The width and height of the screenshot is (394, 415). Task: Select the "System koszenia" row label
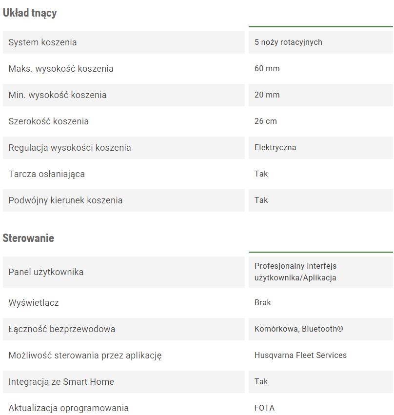coord(43,42)
